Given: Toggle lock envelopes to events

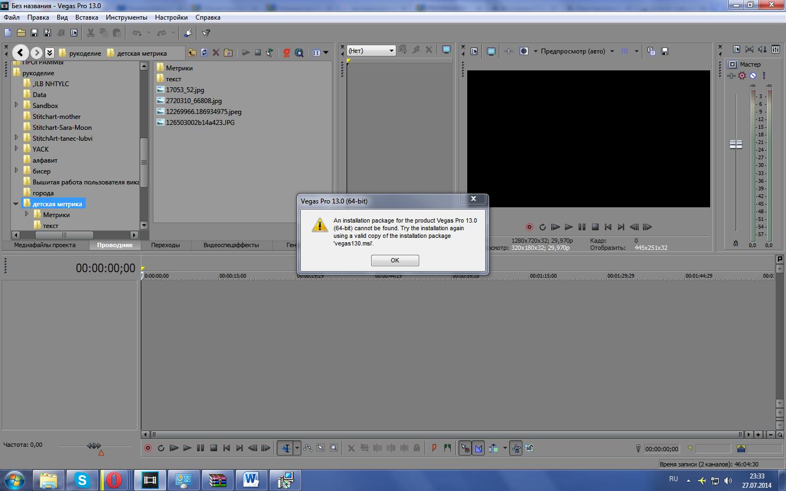Looking at the screenshot, I should 516,448.
